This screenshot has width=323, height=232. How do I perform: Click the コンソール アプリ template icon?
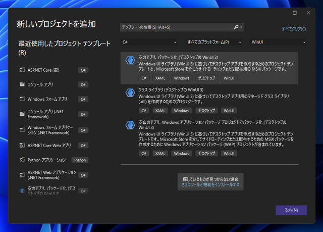click(22, 84)
